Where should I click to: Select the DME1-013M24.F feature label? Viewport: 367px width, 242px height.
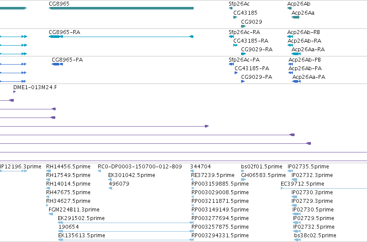[35, 87]
